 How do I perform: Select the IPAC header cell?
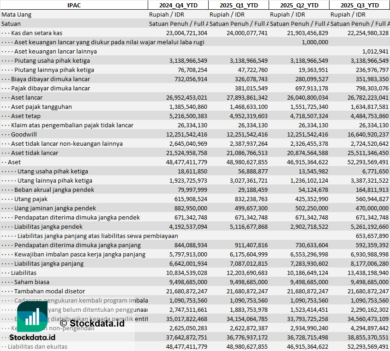(74, 5)
